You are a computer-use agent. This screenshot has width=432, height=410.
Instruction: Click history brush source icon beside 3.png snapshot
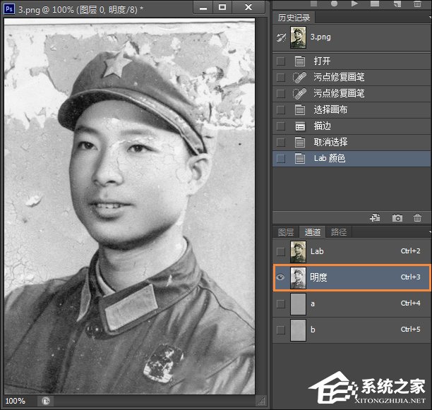(282, 37)
